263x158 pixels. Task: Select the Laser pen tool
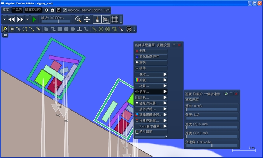pyautogui.click(x=121, y=29)
